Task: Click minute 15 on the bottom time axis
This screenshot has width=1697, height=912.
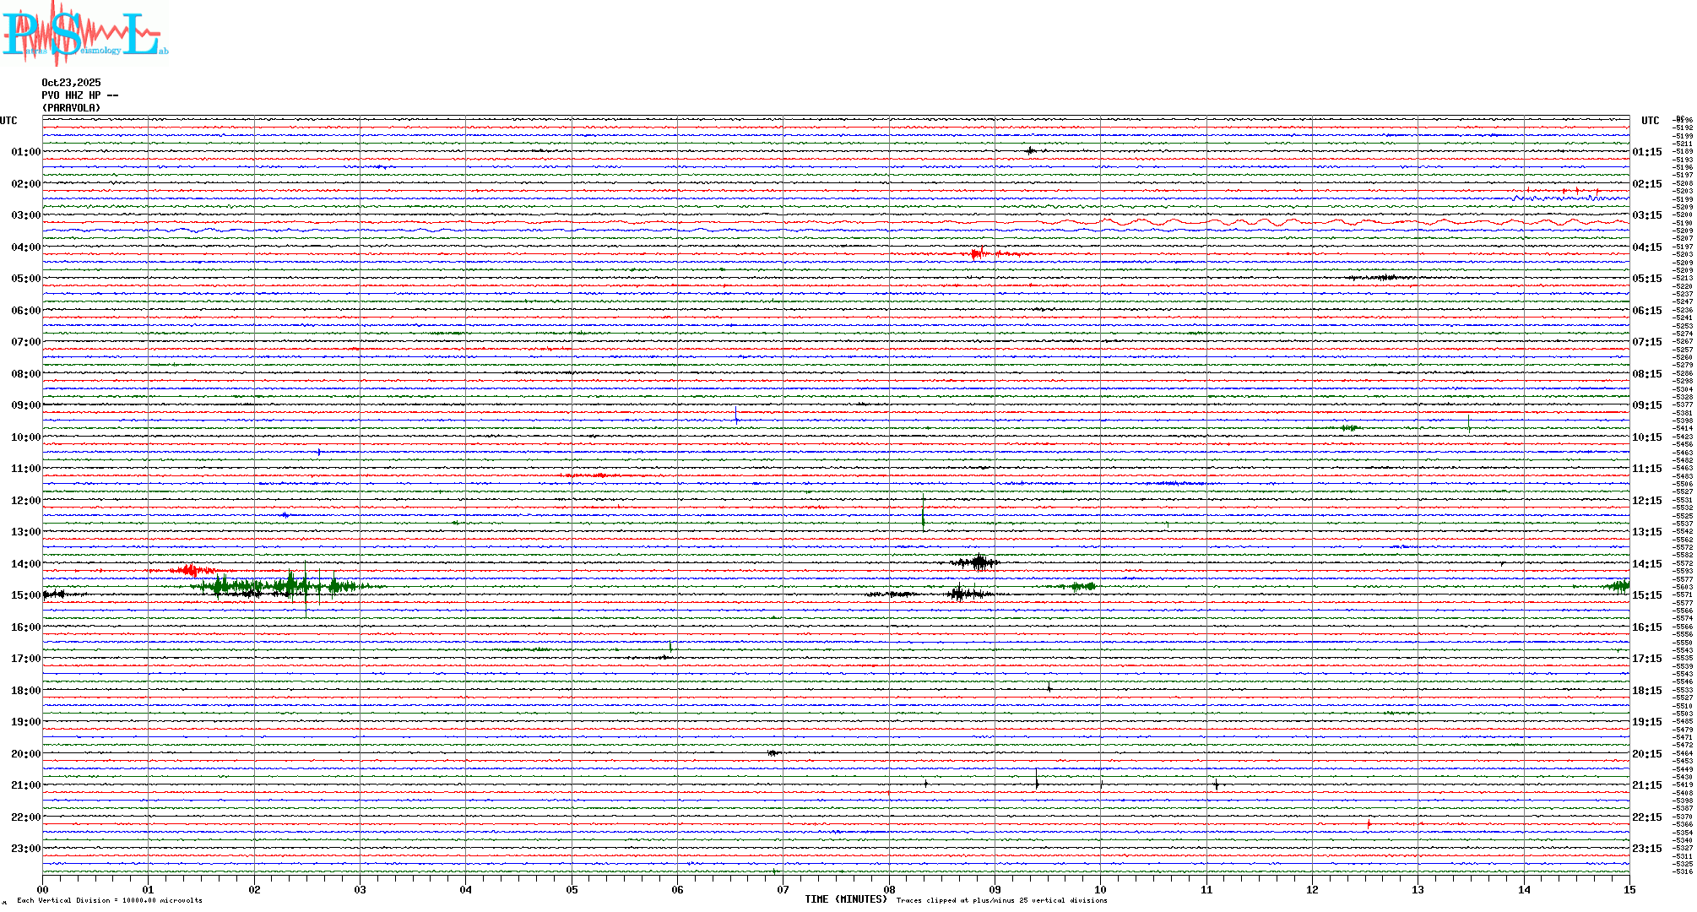Action: tap(1629, 889)
